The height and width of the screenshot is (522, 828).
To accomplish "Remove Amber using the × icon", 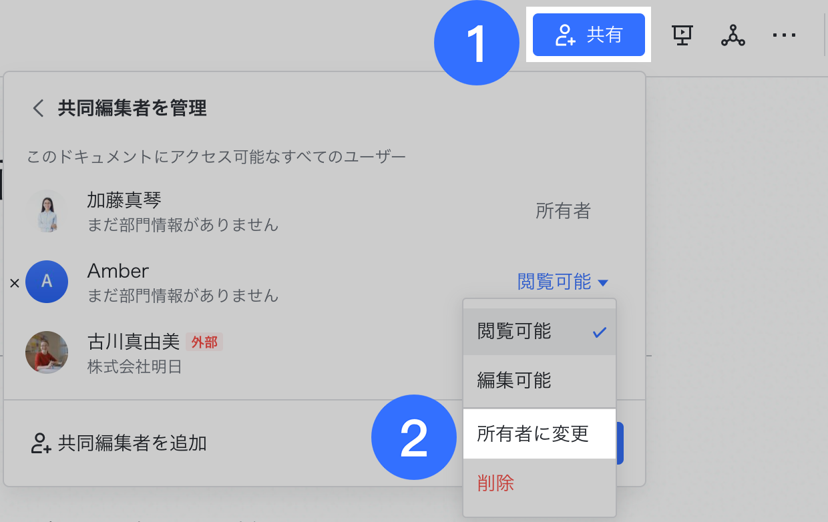I will (x=14, y=283).
